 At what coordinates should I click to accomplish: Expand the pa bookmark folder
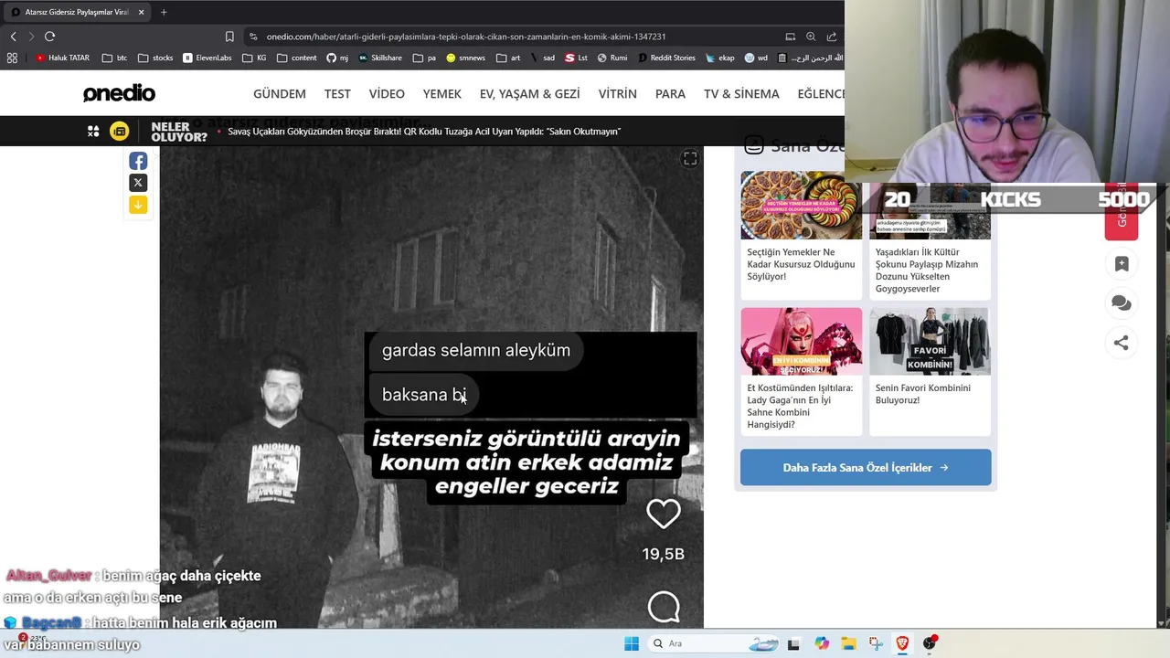pyautogui.click(x=424, y=58)
